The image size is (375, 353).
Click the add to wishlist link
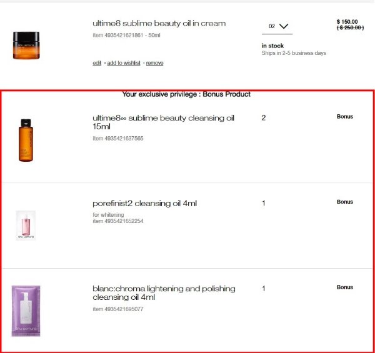[x=124, y=63]
